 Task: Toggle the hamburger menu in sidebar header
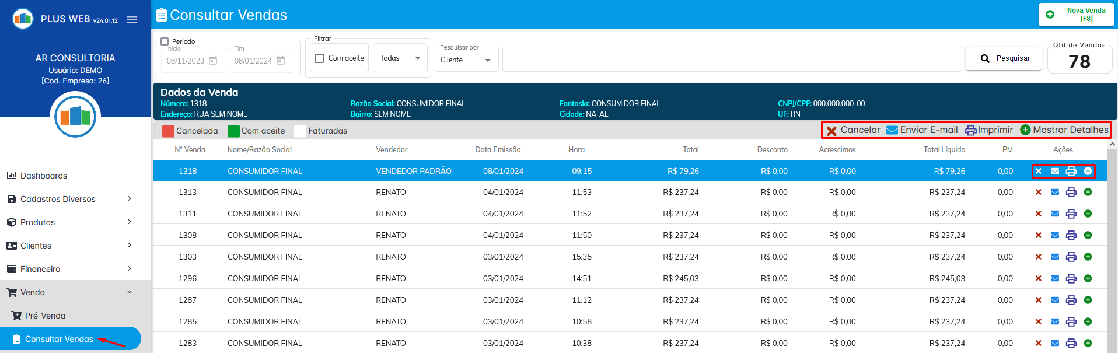132,19
